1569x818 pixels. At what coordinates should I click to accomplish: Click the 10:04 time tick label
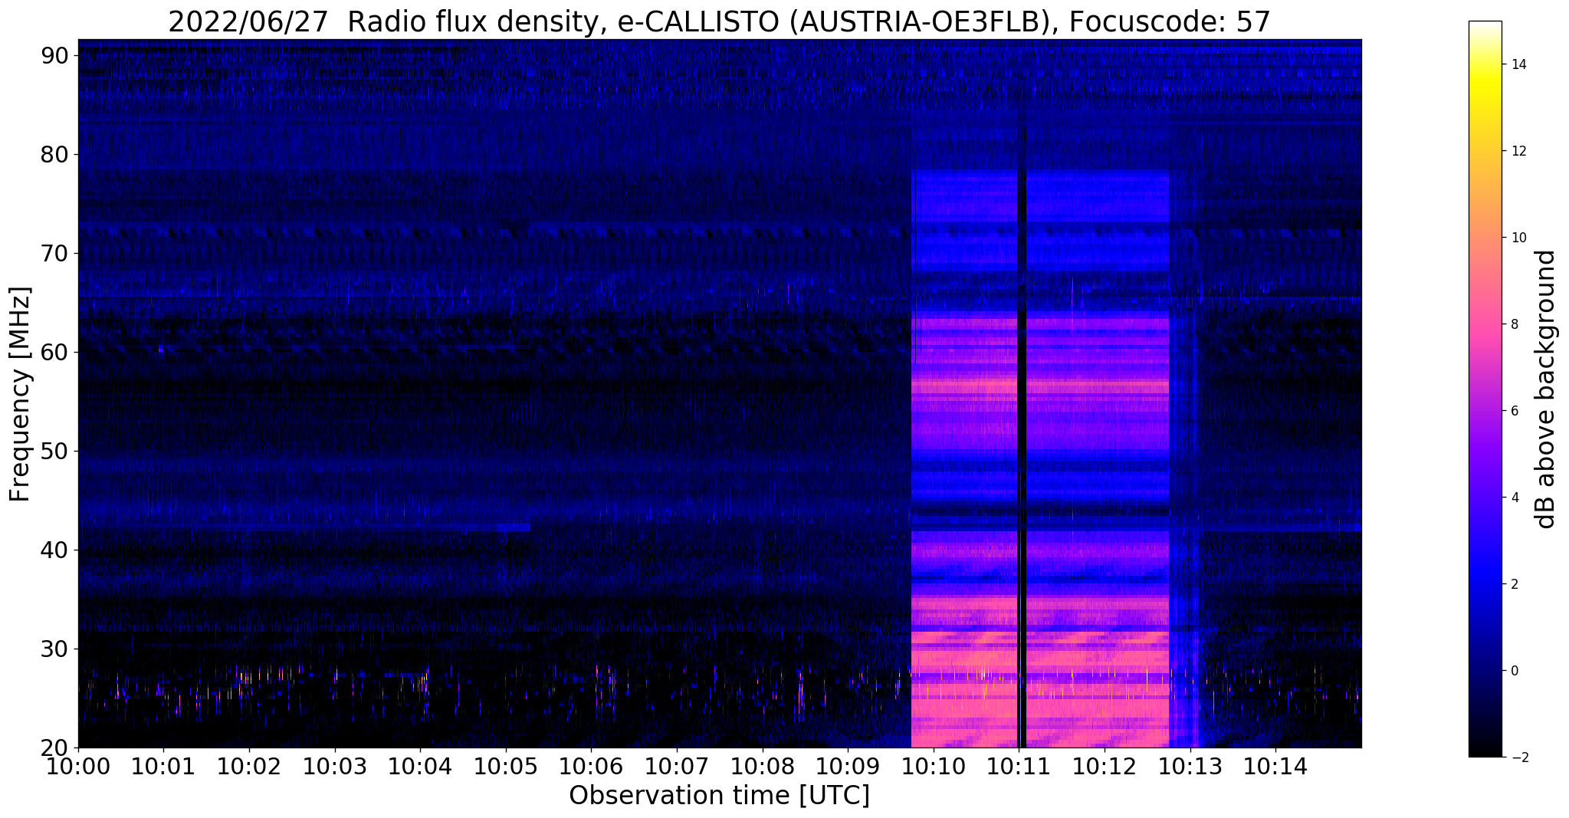(x=420, y=766)
